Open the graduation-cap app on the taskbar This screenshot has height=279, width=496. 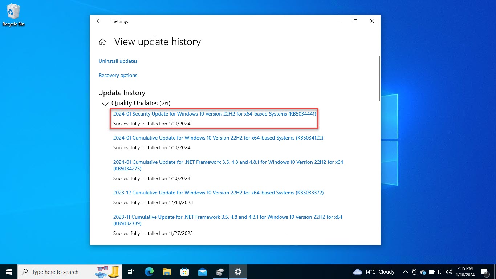220,272
